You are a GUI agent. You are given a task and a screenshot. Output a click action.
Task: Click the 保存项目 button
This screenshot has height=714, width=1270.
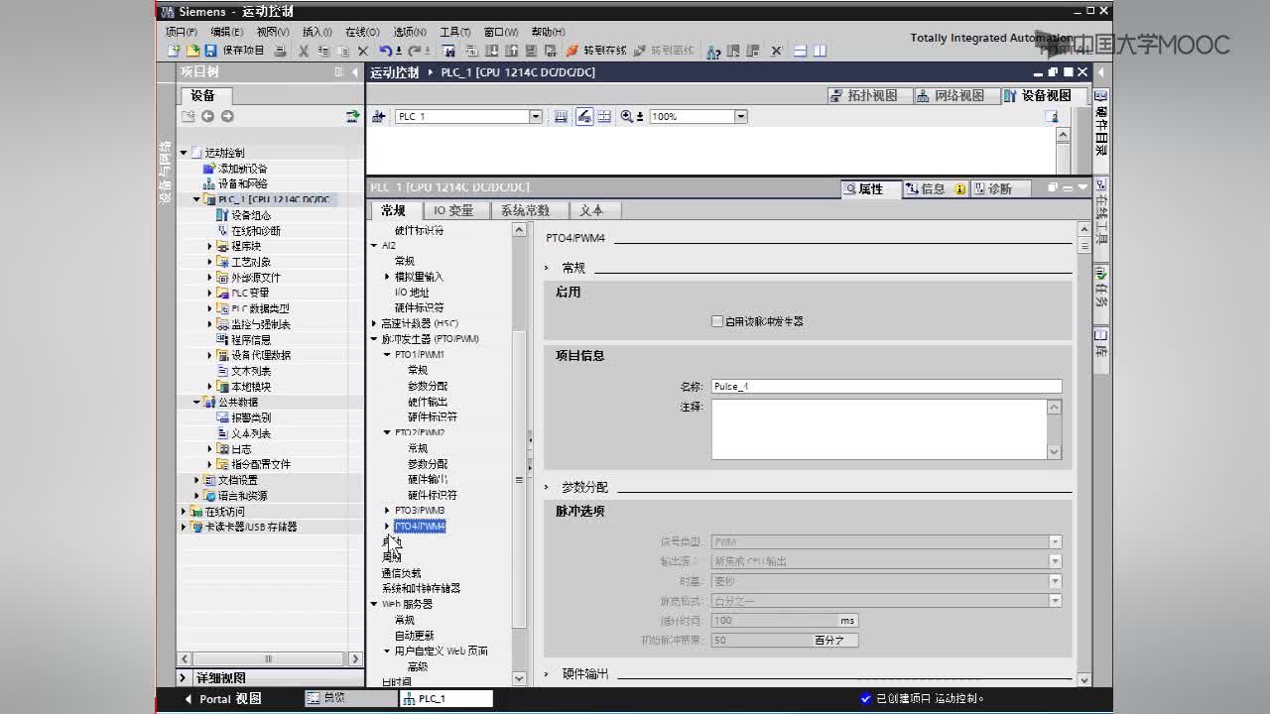(243, 51)
